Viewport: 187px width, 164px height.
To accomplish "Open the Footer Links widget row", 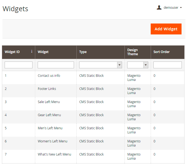I will tap(47, 89).
